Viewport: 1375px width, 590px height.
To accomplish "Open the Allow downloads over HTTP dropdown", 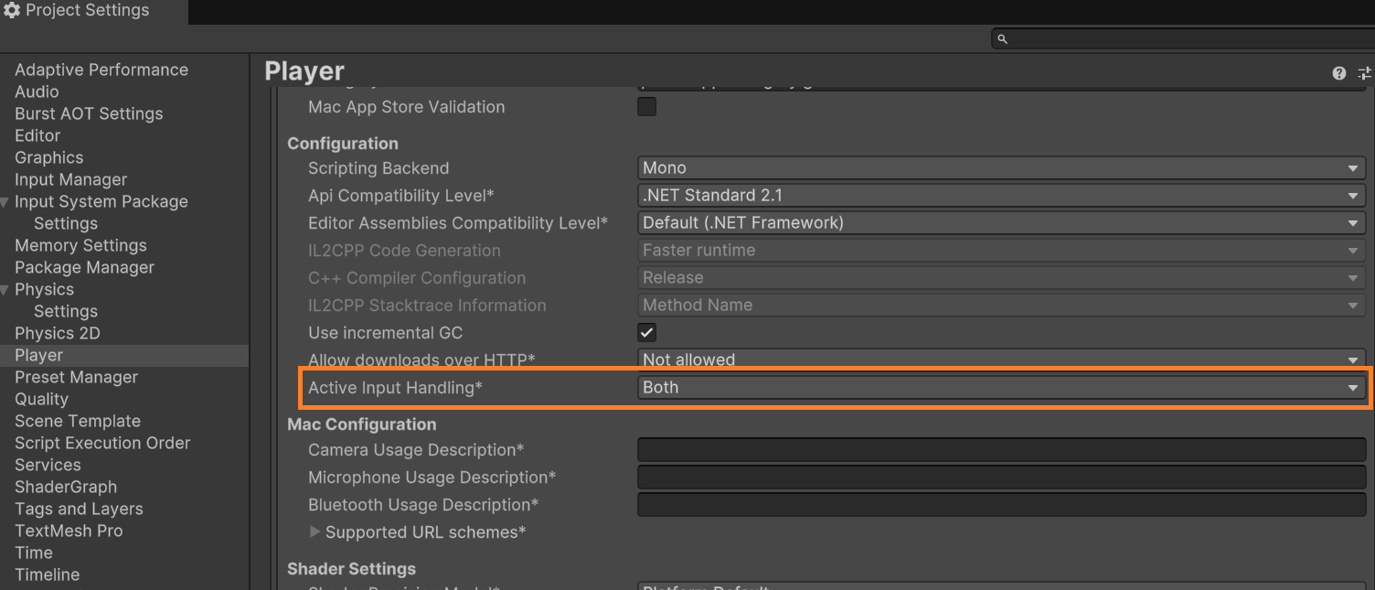I will tap(1000, 359).
